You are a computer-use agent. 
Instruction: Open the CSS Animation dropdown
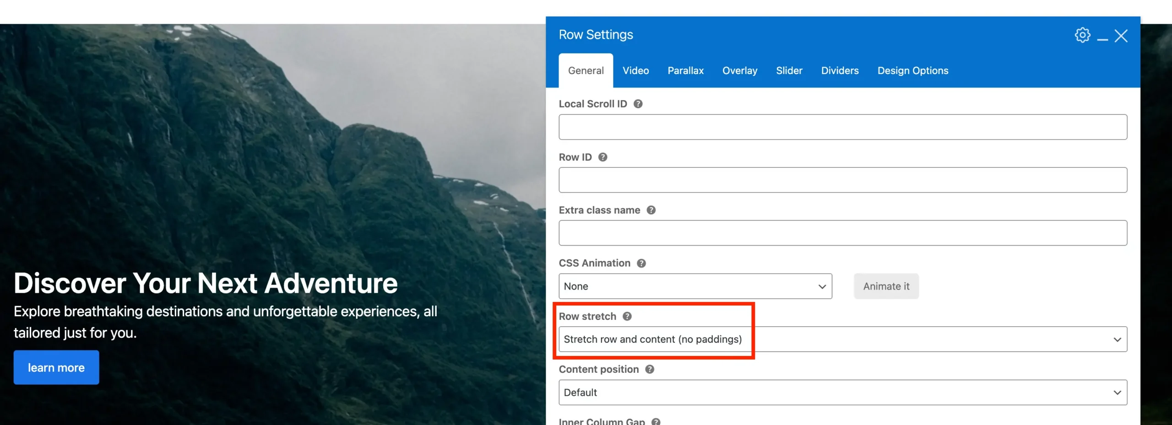(x=695, y=286)
